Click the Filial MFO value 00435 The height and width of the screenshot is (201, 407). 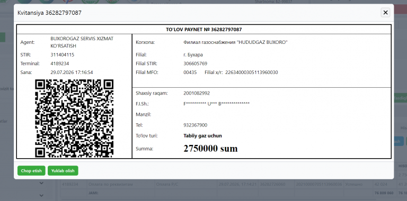190,72
